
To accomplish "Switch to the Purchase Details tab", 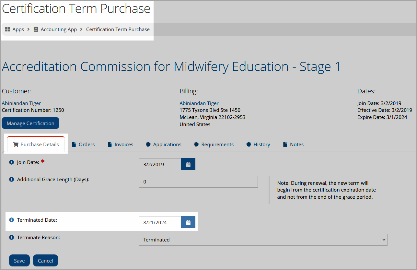I will 36,144.
